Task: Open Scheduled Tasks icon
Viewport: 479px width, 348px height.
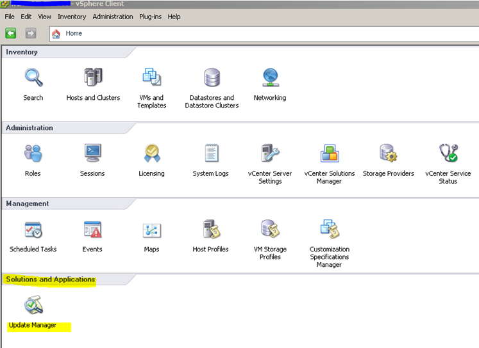Action: coord(33,230)
